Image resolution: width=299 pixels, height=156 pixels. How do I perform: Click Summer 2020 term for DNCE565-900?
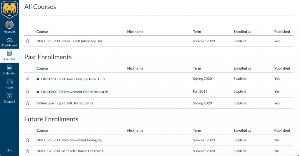(x=204, y=41)
